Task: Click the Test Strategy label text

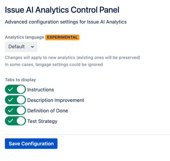Action: (42, 122)
